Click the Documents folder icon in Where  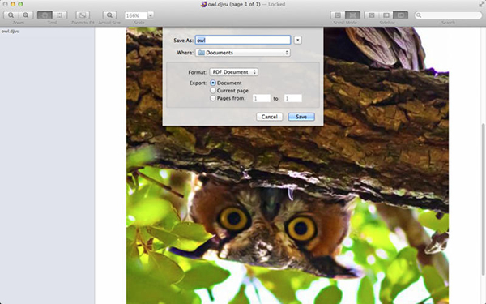click(x=202, y=53)
